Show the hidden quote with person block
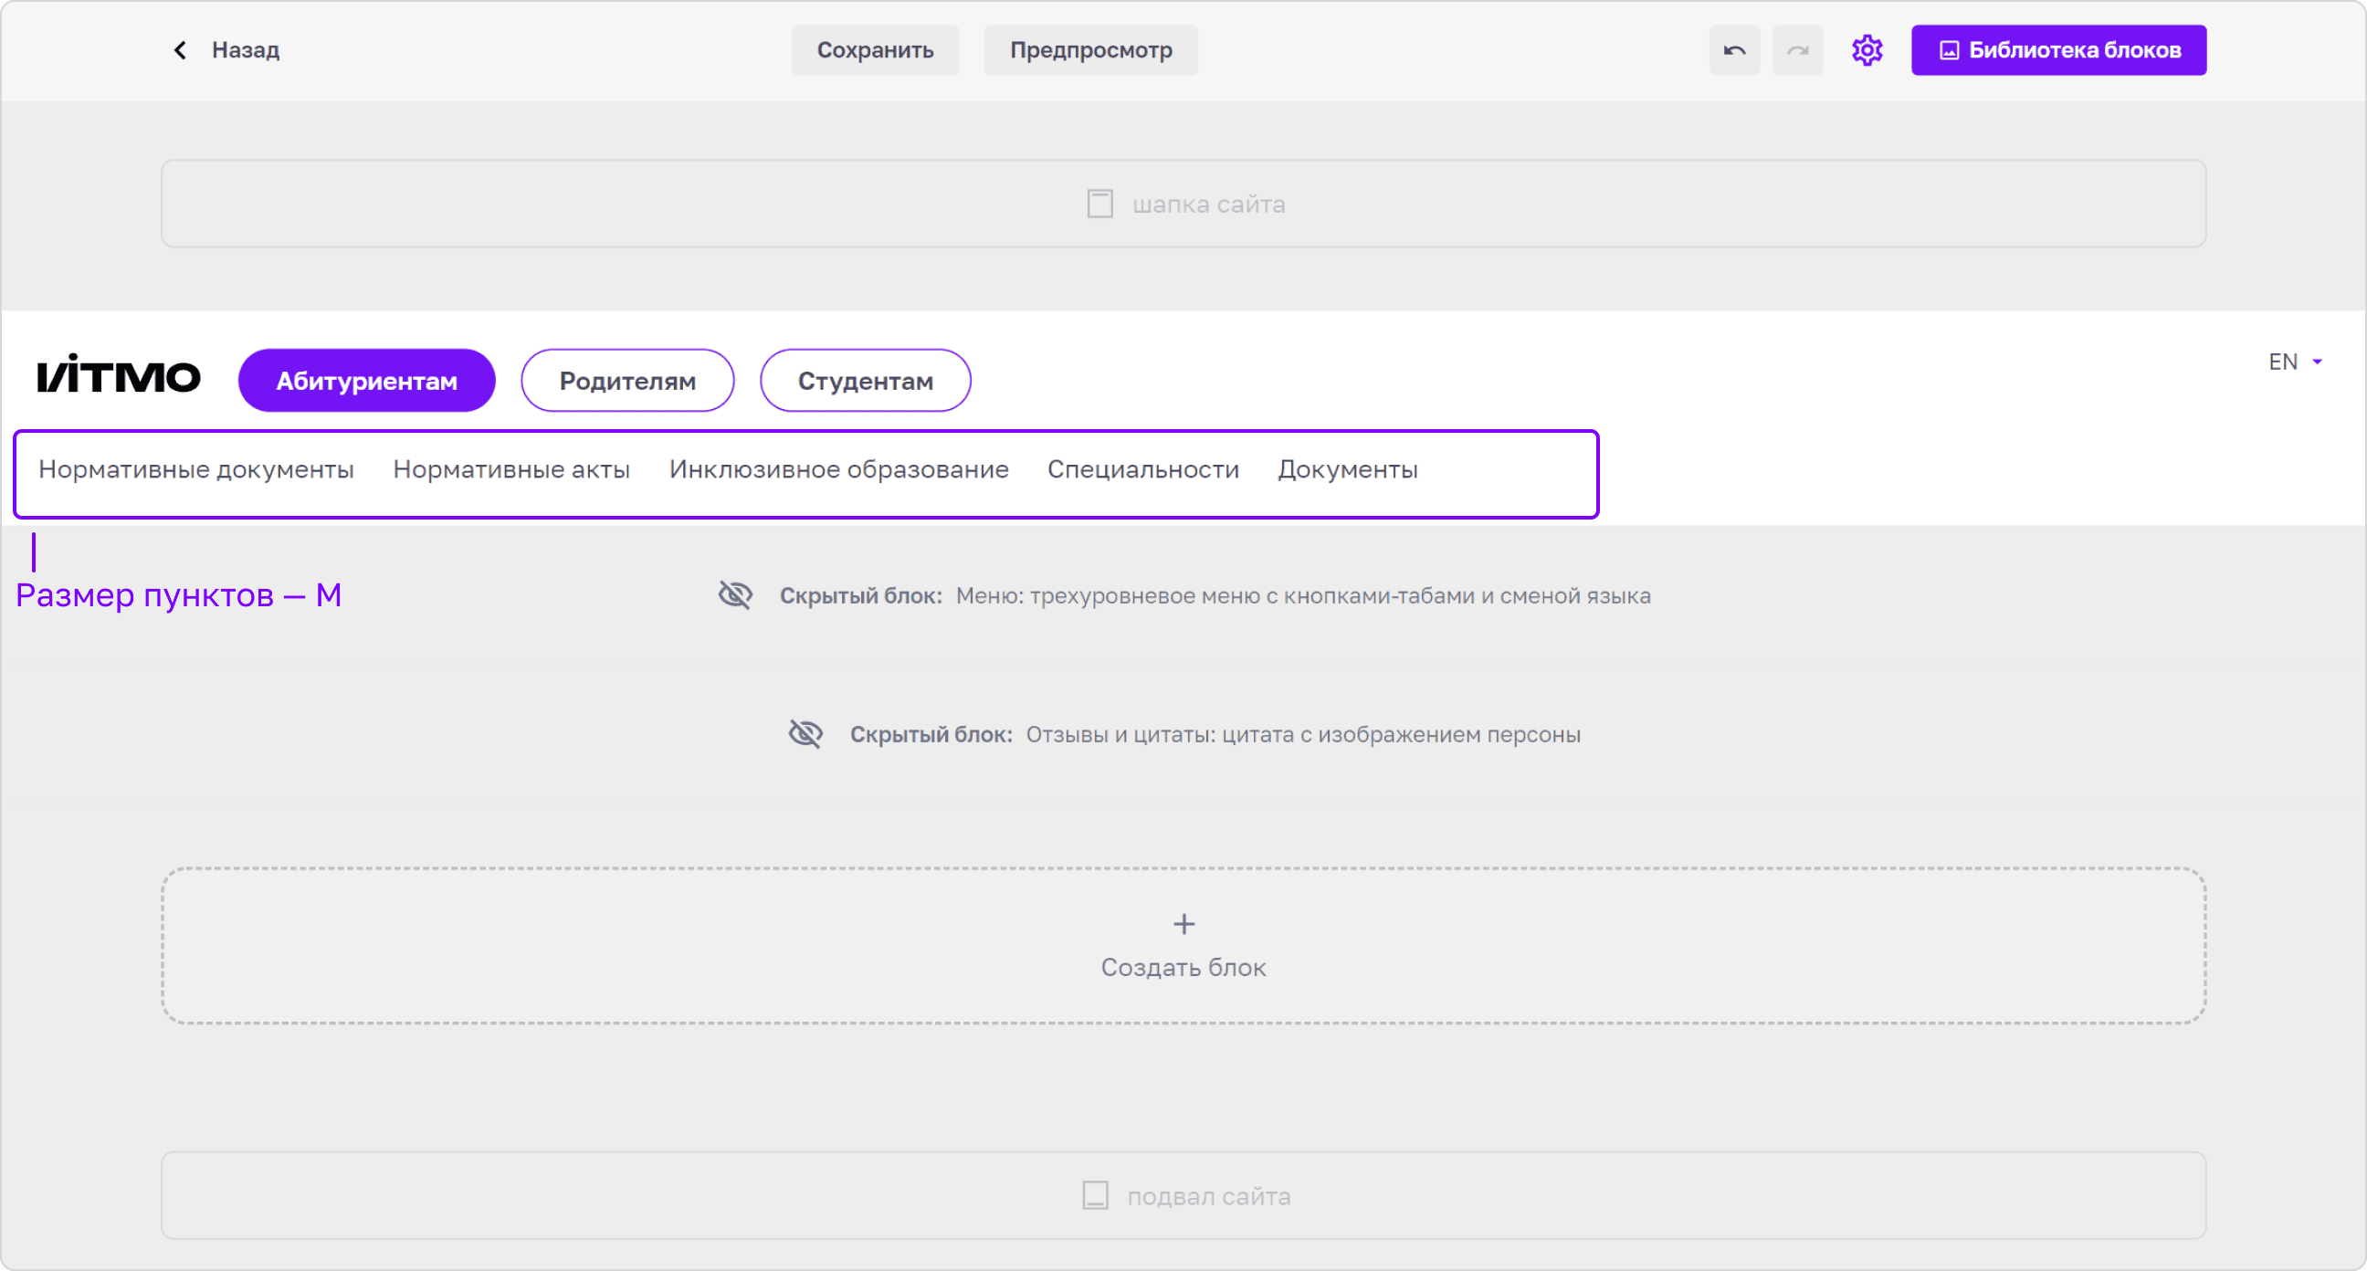This screenshot has height=1271, width=2367. coord(805,734)
